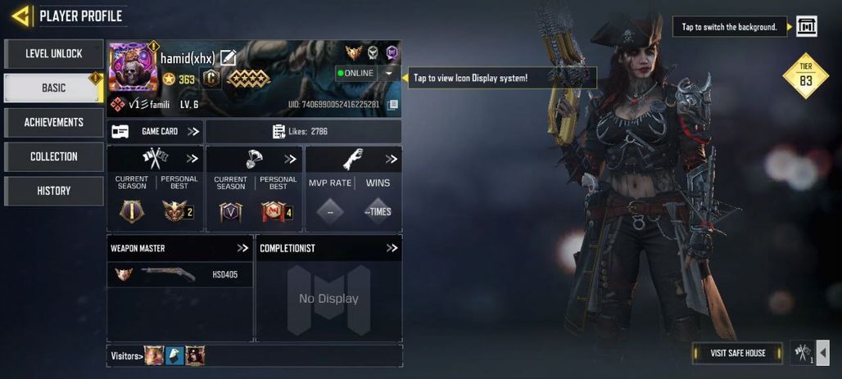The image size is (842, 379).
Task: Open the Game Card button
Action: coord(155,132)
